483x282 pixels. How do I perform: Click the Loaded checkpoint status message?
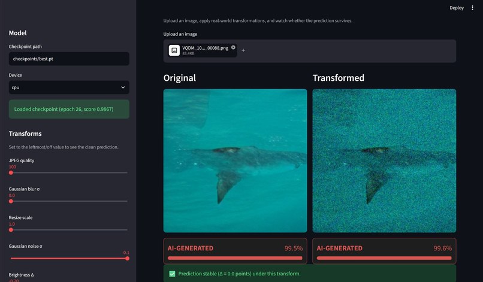coord(69,110)
